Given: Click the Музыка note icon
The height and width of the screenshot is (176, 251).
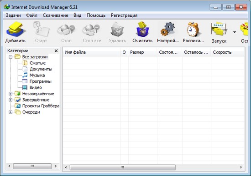Looking at the screenshot, I should pyautogui.click(x=25, y=75).
